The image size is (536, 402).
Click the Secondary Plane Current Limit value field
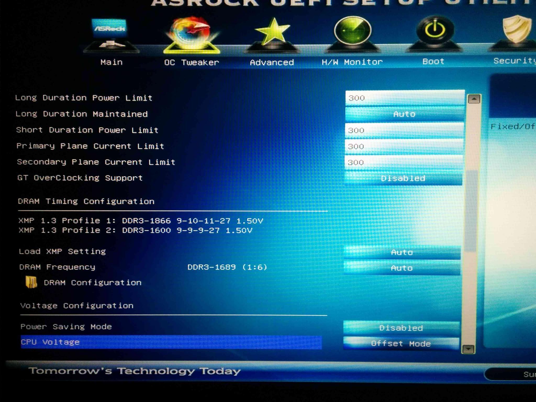point(404,162)
